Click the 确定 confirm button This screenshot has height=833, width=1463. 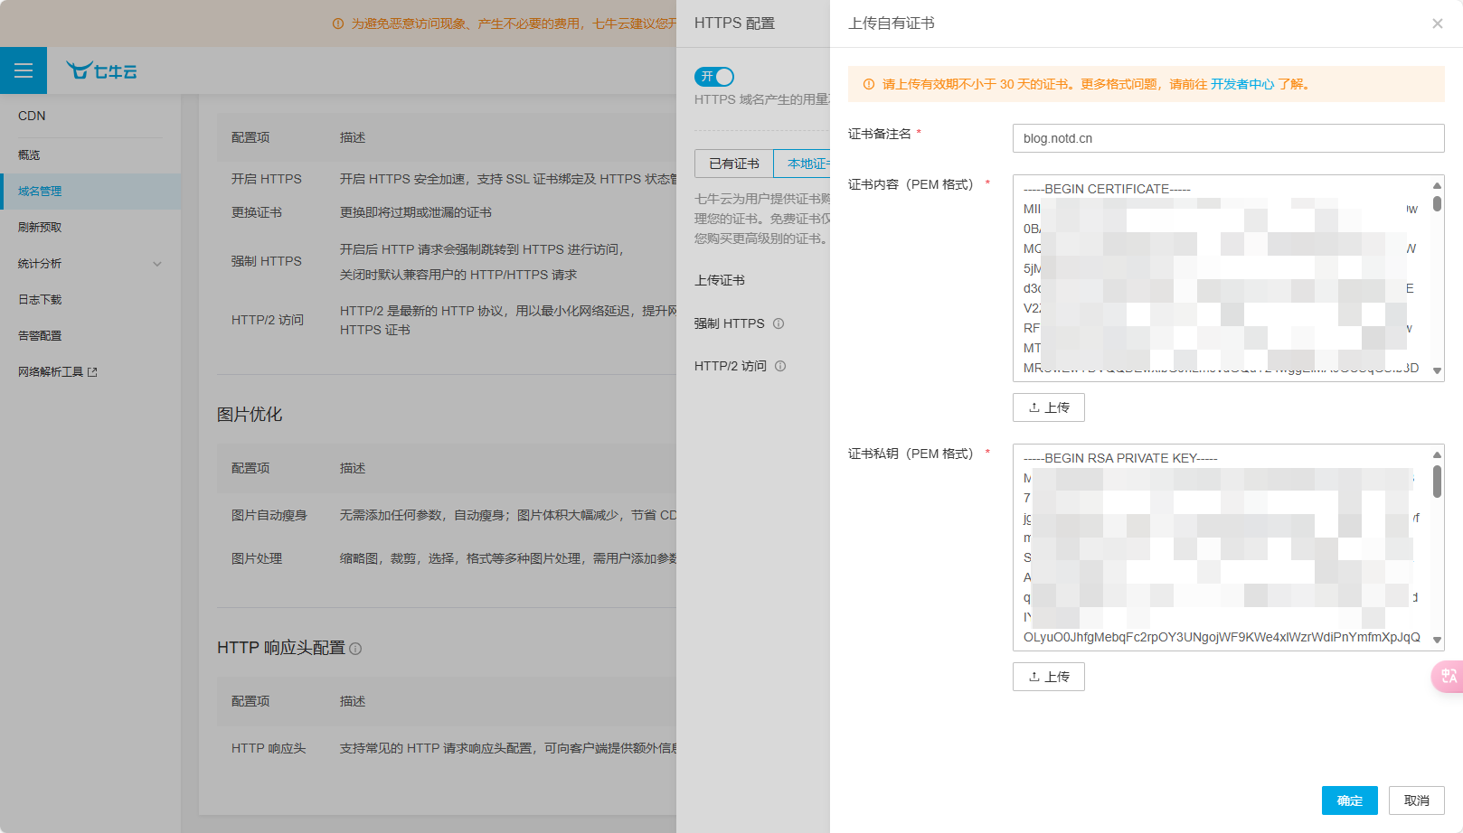(1350, 800)
